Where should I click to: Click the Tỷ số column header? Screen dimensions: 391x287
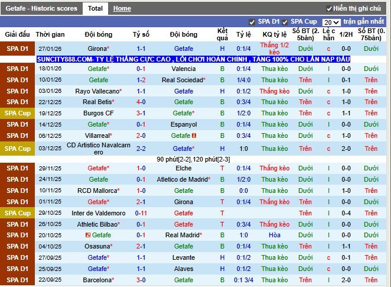click(141, 34)
